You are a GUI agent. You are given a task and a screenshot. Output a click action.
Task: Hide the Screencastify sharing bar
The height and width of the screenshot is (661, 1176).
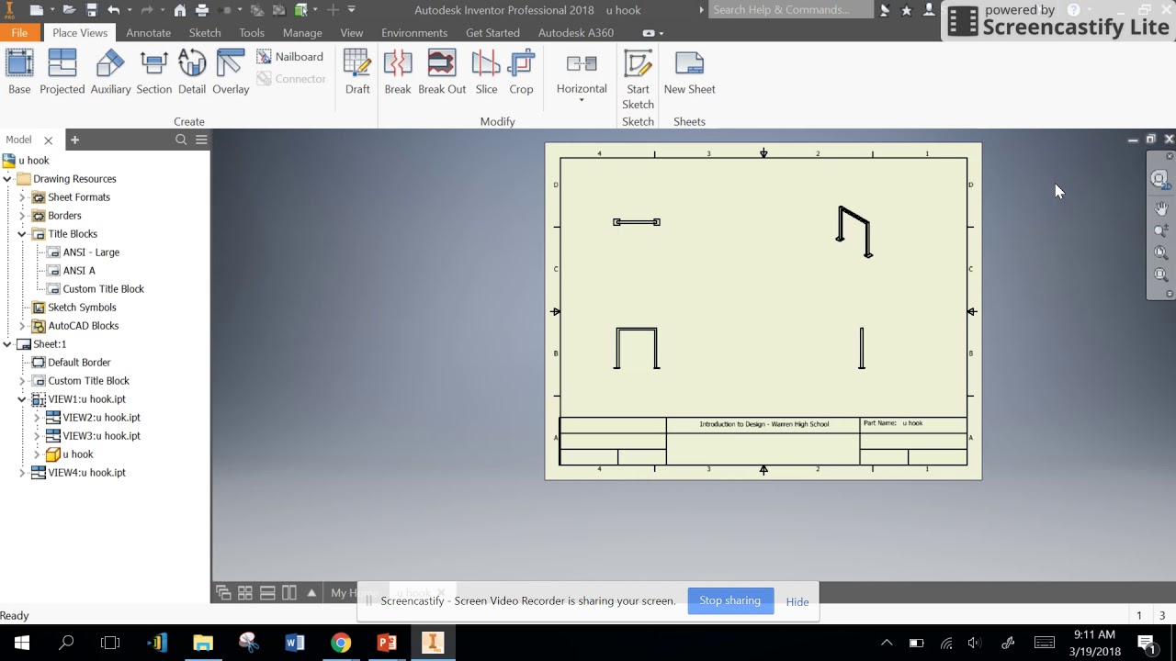797,602
